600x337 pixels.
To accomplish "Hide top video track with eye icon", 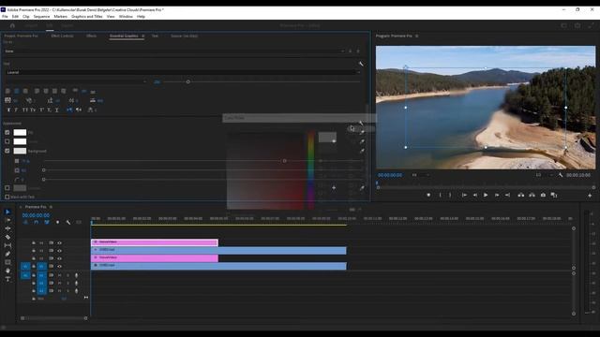I will point(60,243).
